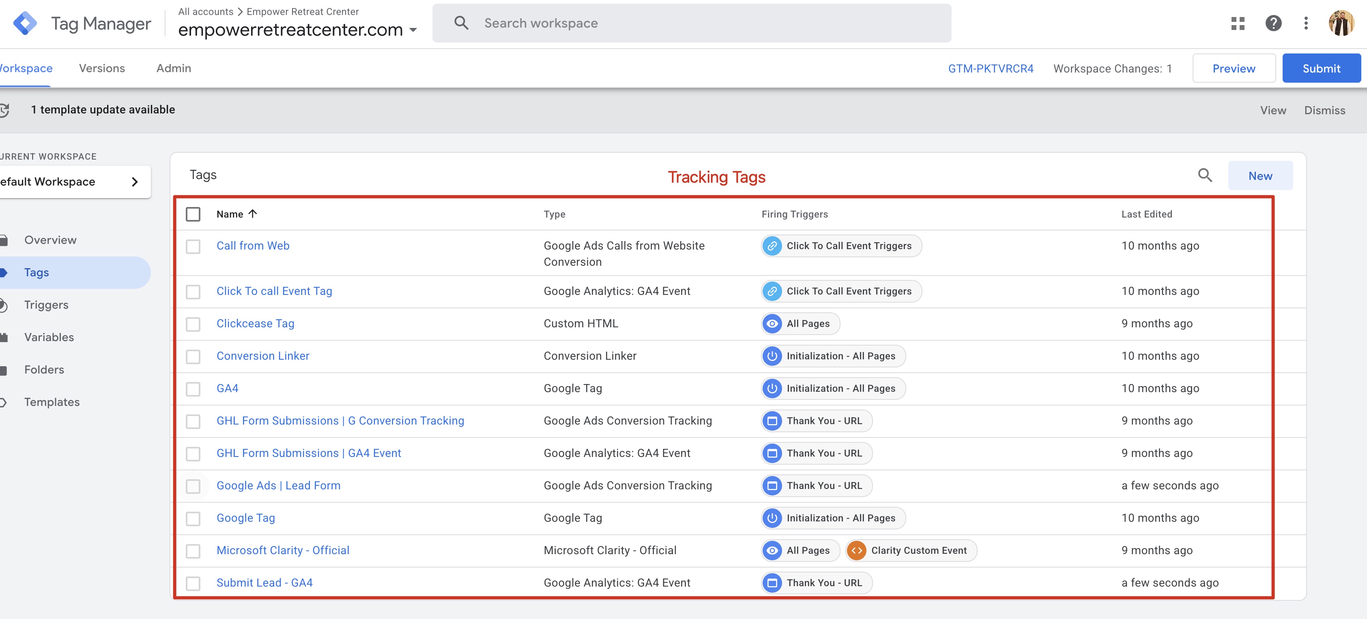Switch to the Admin tab

click(174, 68)
